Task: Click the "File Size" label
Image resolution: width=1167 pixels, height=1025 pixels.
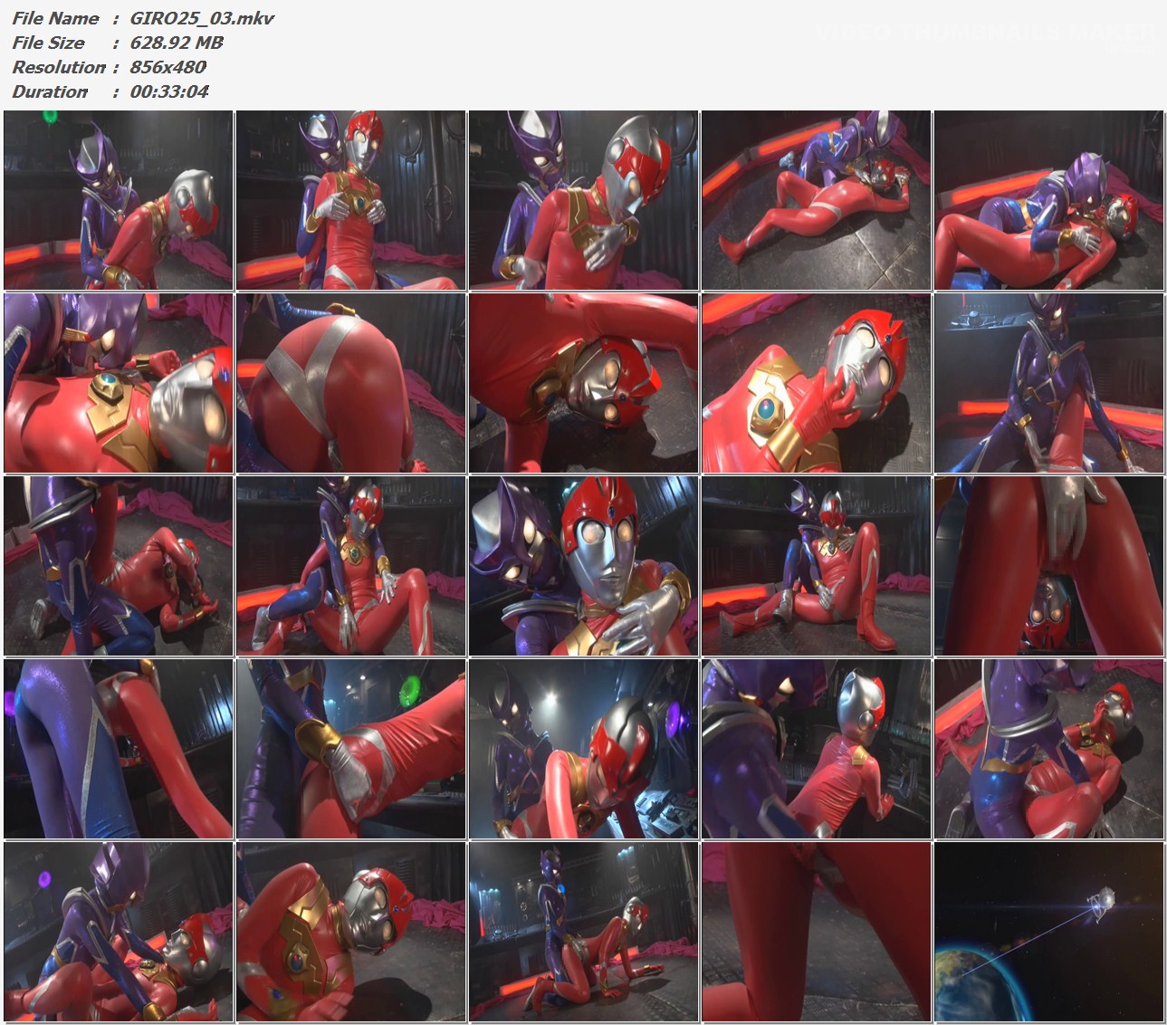Action: coord(48,43)
